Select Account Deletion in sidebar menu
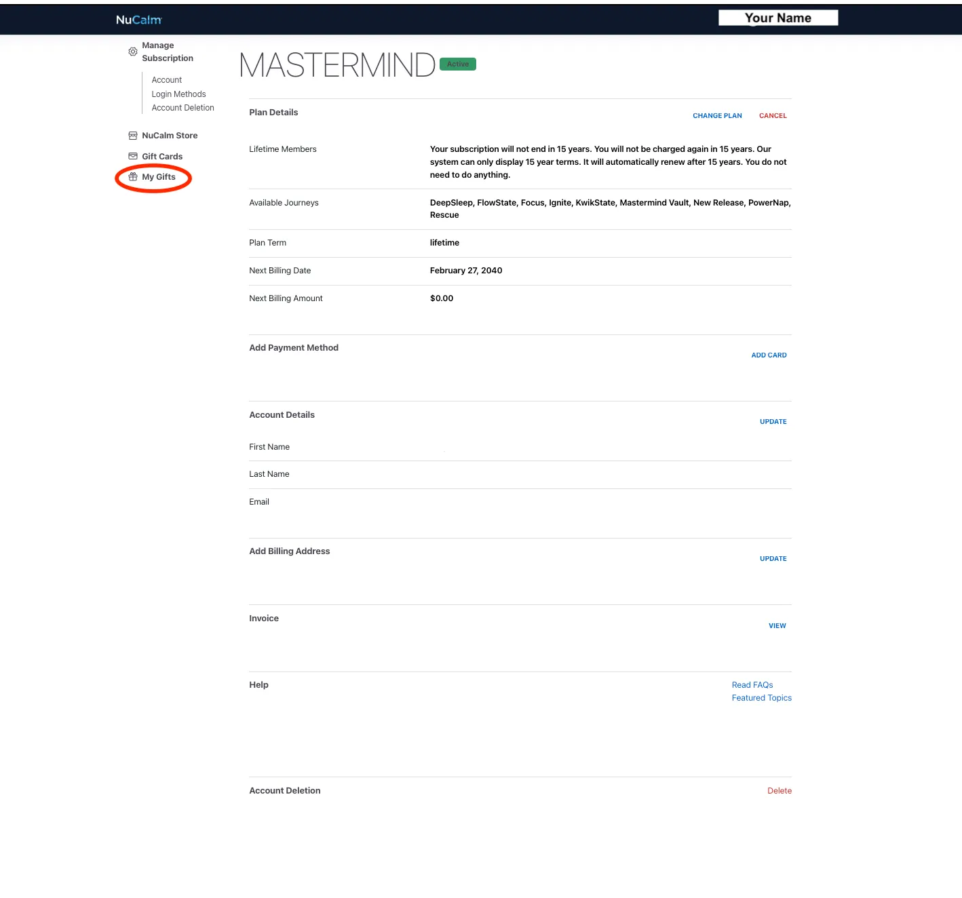This screenshot has height=898, width=962. point(182,108)
